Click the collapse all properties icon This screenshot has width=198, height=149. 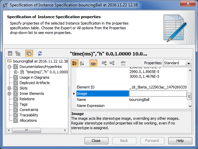pyautogui.click(x=112, y=63)
